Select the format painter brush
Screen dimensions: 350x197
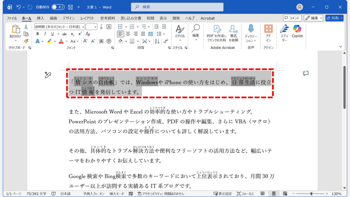pyautogui.click(x=26, y=41)
